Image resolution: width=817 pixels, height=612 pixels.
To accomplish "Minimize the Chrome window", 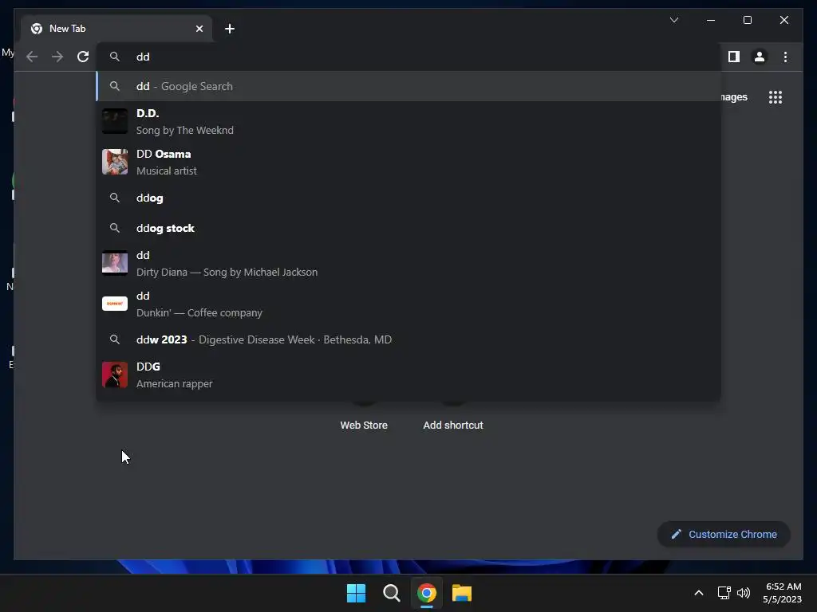I will click(711, 20).
